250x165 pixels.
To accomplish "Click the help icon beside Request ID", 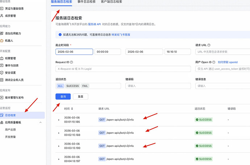I will (71, 63).
